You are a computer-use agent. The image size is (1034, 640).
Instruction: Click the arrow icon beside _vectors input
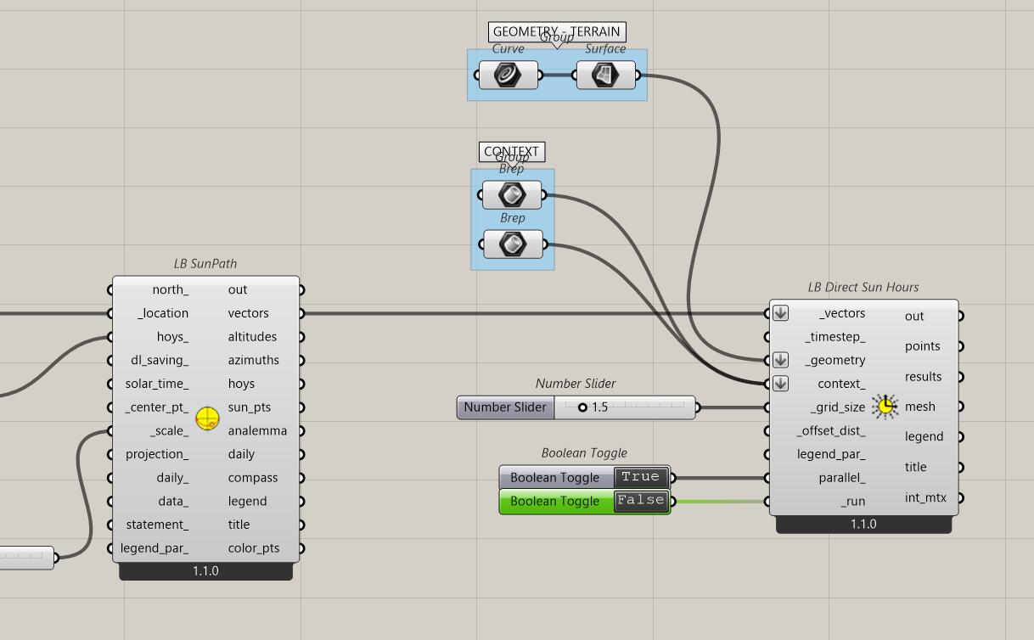(781, 313)
